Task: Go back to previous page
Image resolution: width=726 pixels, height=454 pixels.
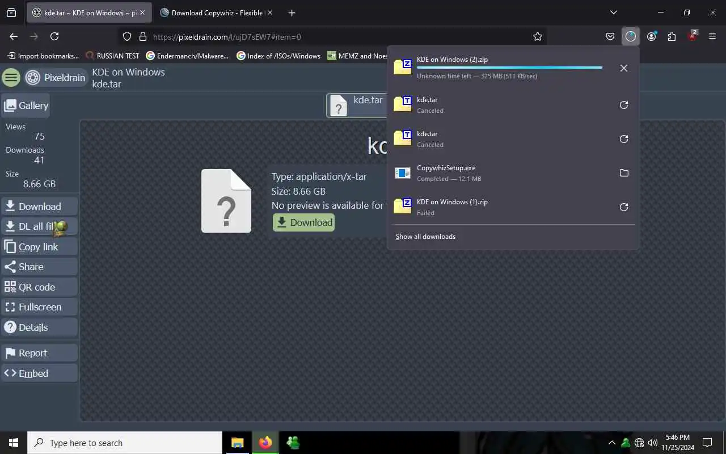Action: point(14,36)
